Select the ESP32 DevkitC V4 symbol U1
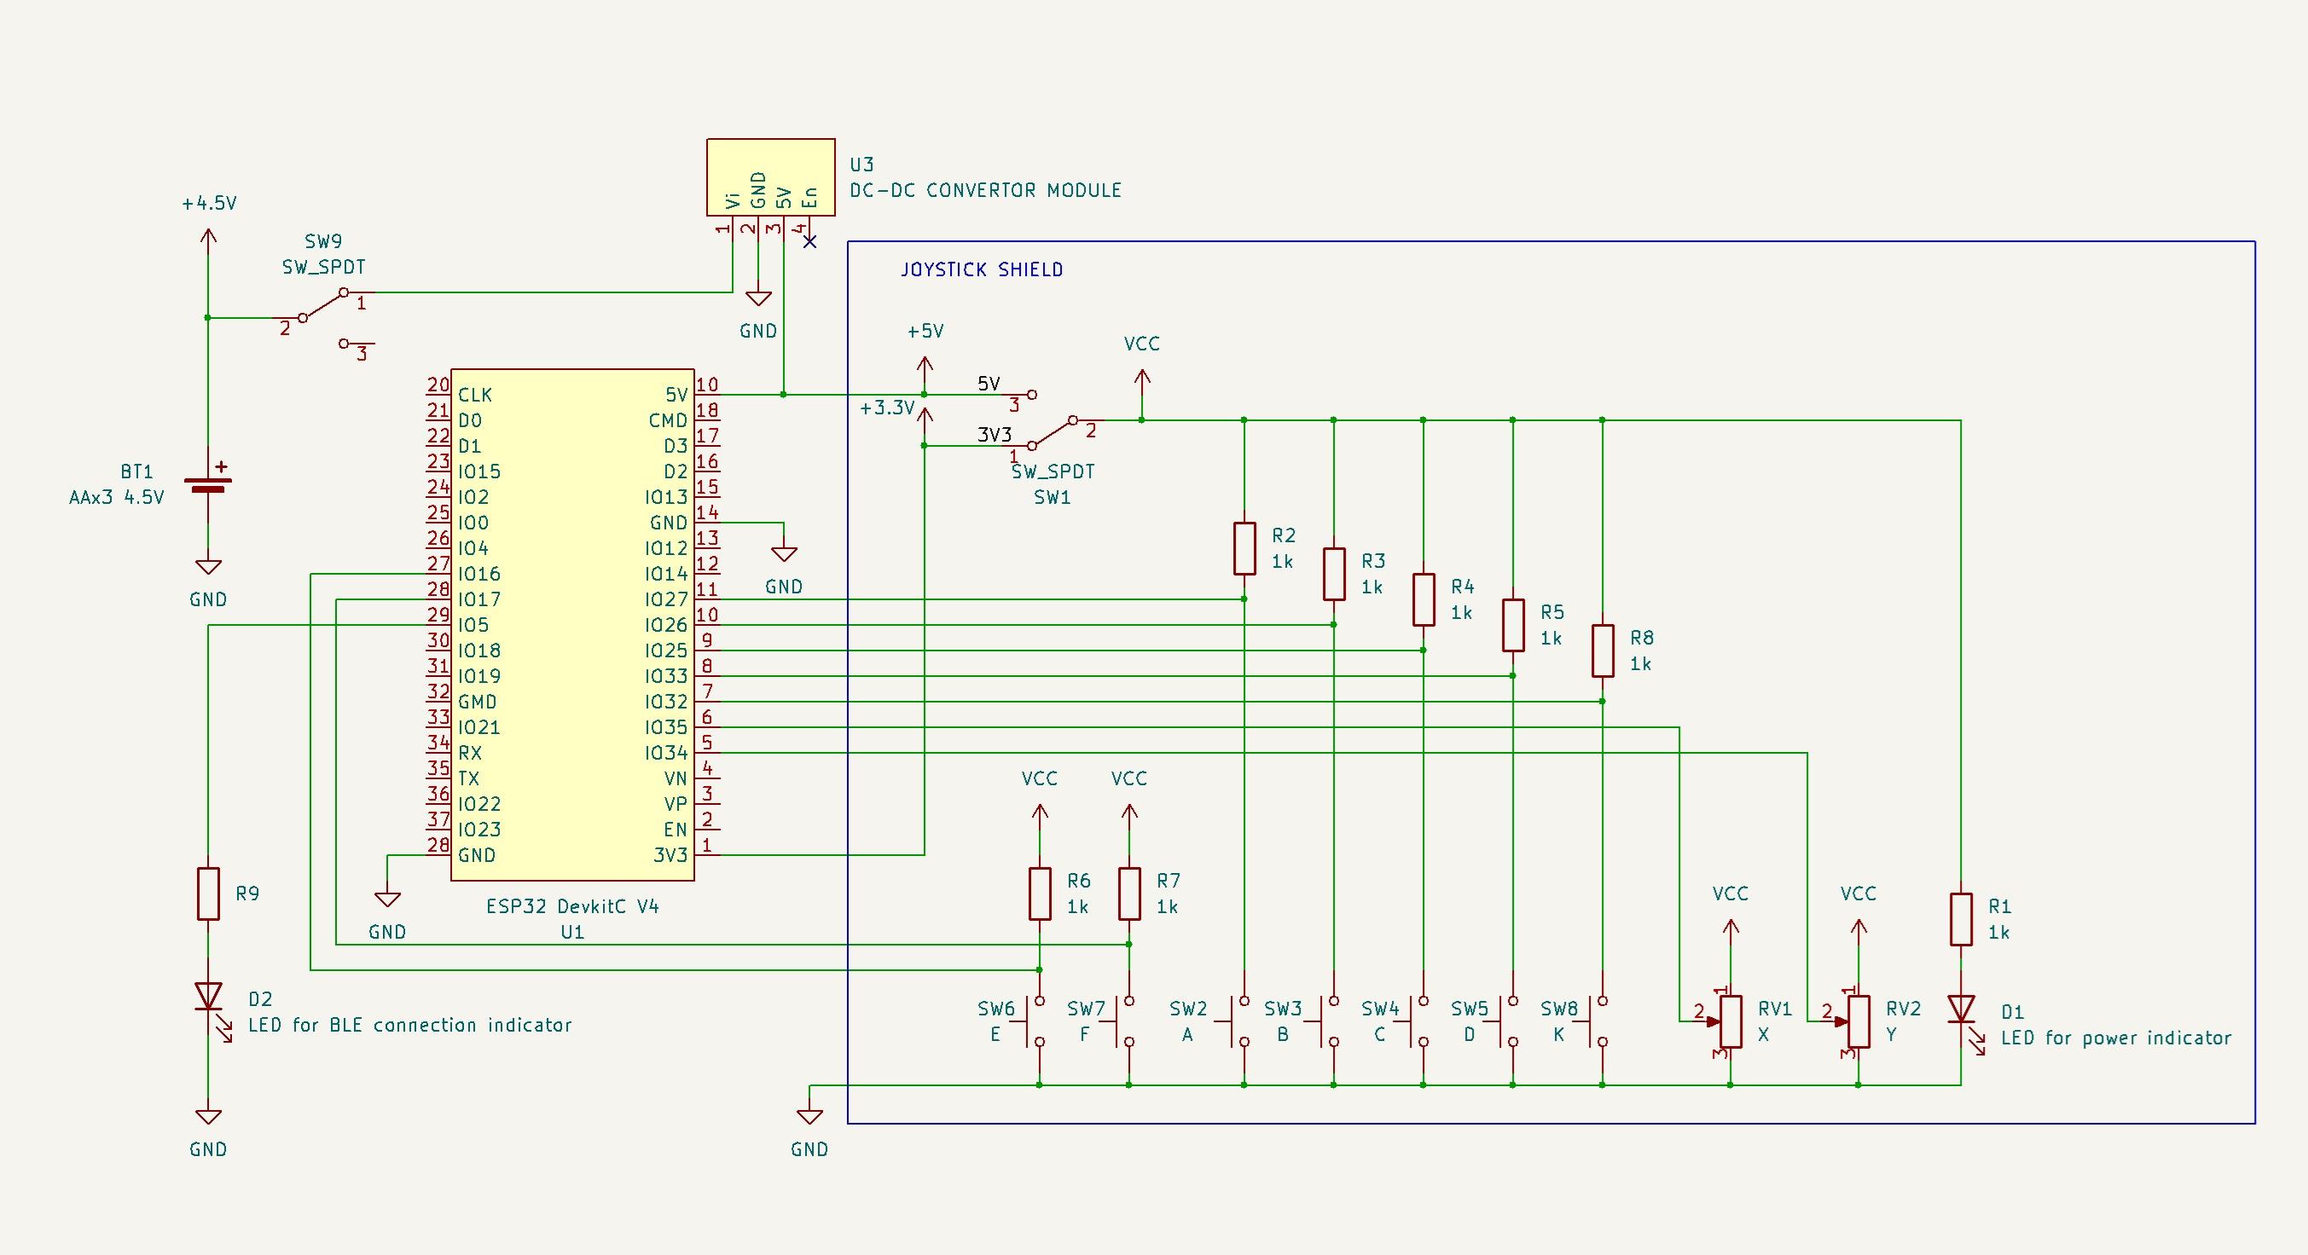Viewport: 2308px width, 1255px height. (573, 627)
